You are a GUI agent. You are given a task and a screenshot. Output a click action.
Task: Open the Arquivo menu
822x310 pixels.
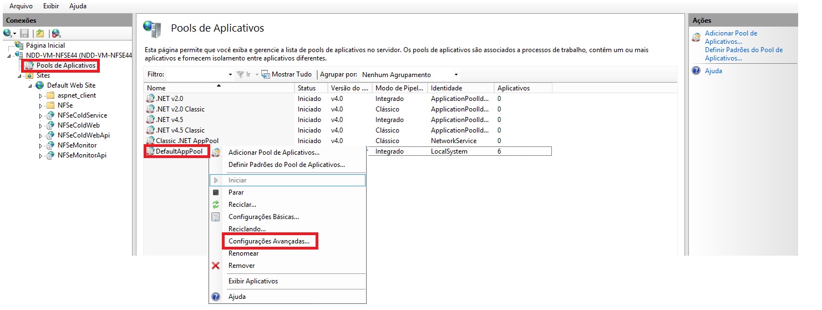[x=21, y=6]
